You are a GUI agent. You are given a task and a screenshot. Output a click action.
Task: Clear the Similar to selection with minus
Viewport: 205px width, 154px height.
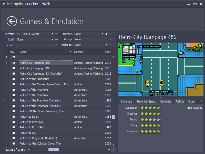110,45
